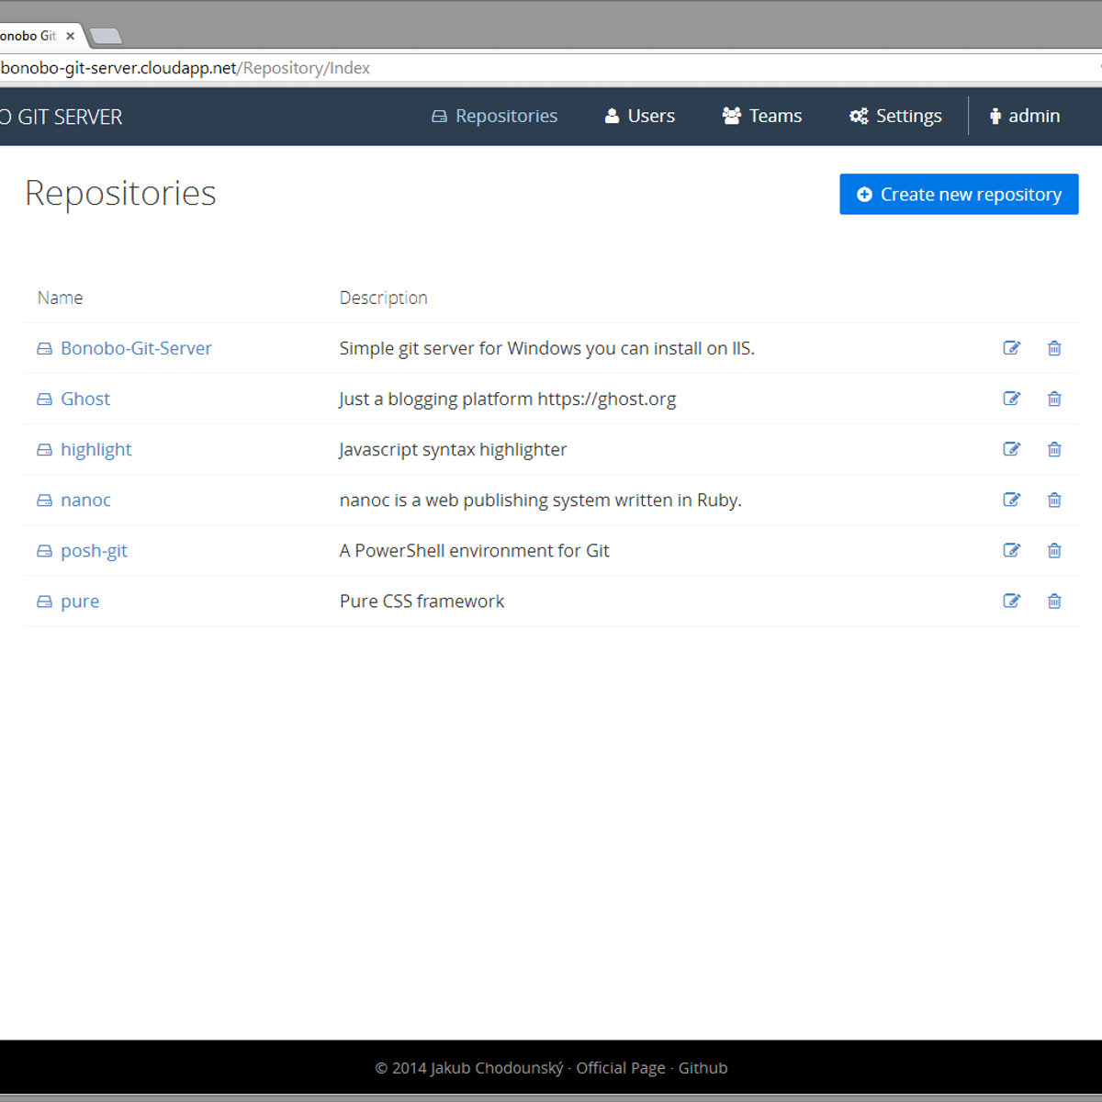This screenshot has height=1102, width=1102.
Task: Click the browser address bar URL
Action: pos(186,68)
